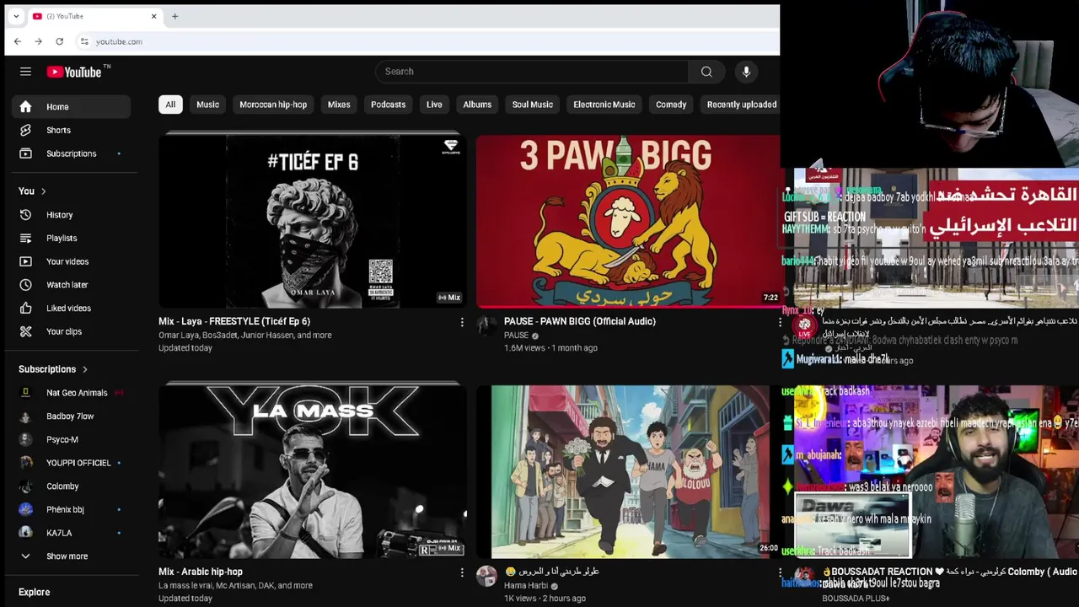This screenshot has width=1079, height=607.
Task: Select the Live filter chip
Action: coord(434,105)
